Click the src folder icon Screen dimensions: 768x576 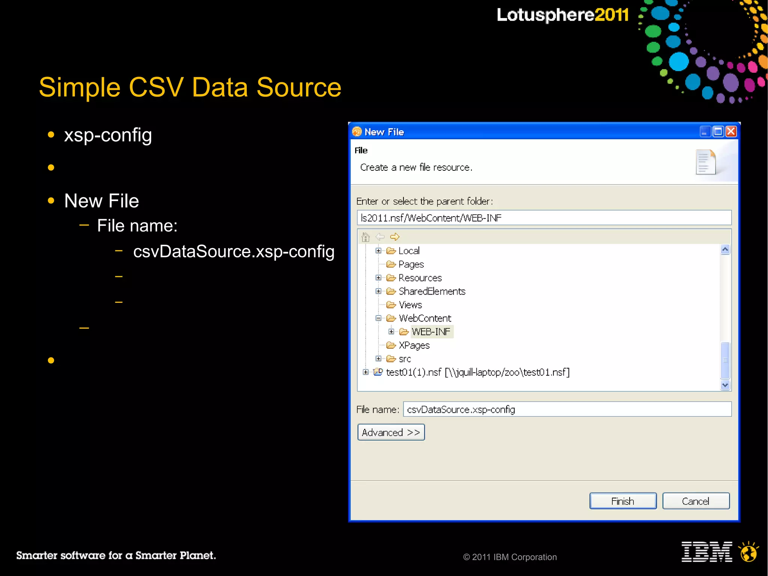point(391,359)
